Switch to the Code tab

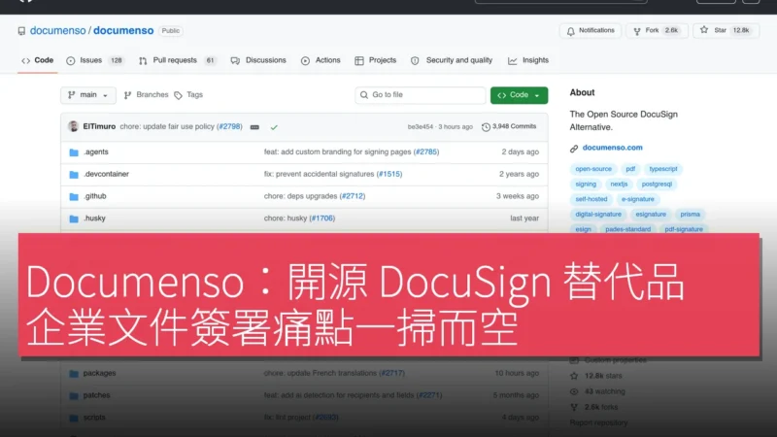tap(38, 60)
